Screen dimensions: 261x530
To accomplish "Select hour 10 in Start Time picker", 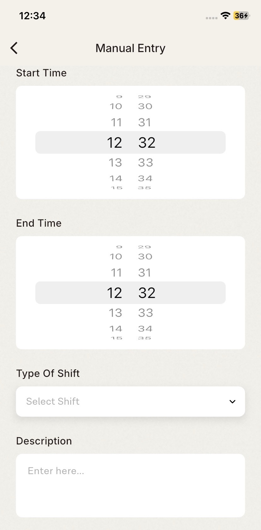I will (x=116, y=106).
